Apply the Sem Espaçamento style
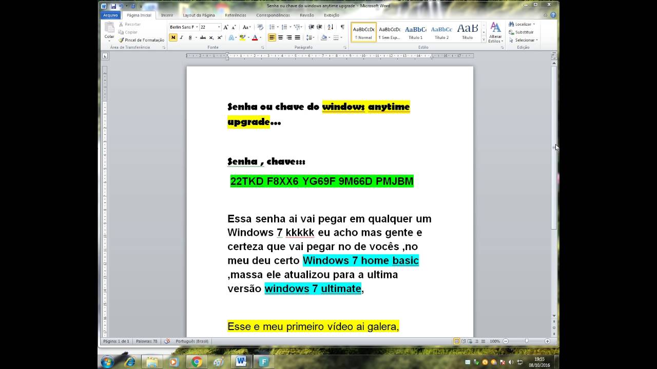Viewport: 657px width, 369px height. [x=390, y=32]
